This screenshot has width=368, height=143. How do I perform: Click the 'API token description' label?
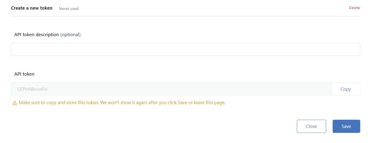click(37, 35)
